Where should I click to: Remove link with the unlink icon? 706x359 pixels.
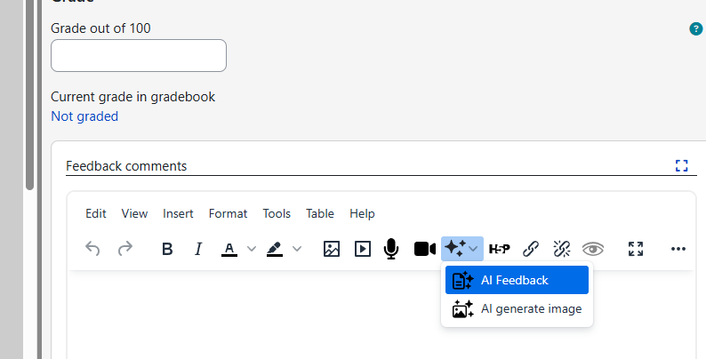coord(561,249)
